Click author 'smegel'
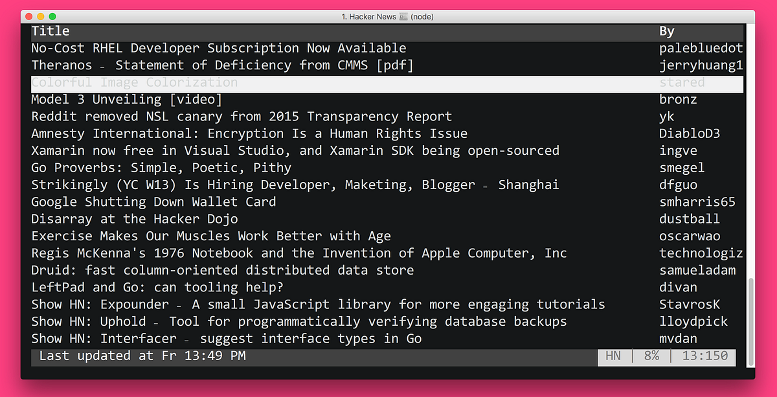The image size is (777, 397). 682,168
